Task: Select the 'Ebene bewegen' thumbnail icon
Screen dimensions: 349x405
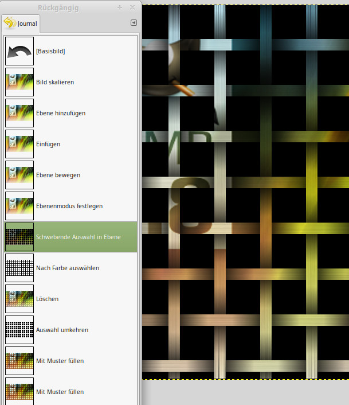Action: (19, 175)
